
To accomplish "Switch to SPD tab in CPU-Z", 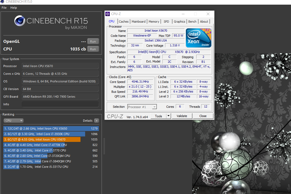I will 166,22.
